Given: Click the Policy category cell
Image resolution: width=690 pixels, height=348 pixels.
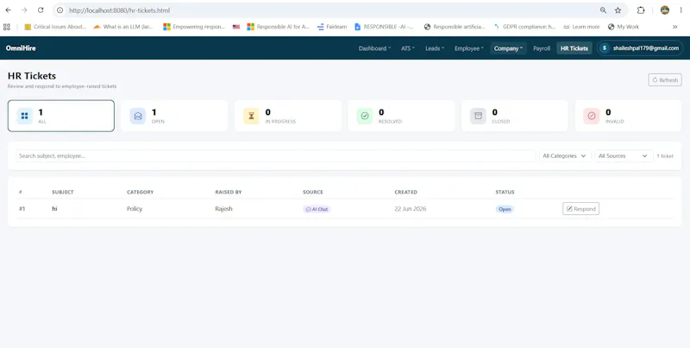Looking at the screenshot, I should (135, 209).
